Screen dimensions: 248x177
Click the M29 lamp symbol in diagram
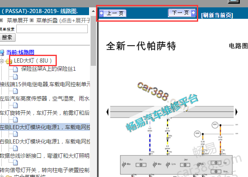124,164
